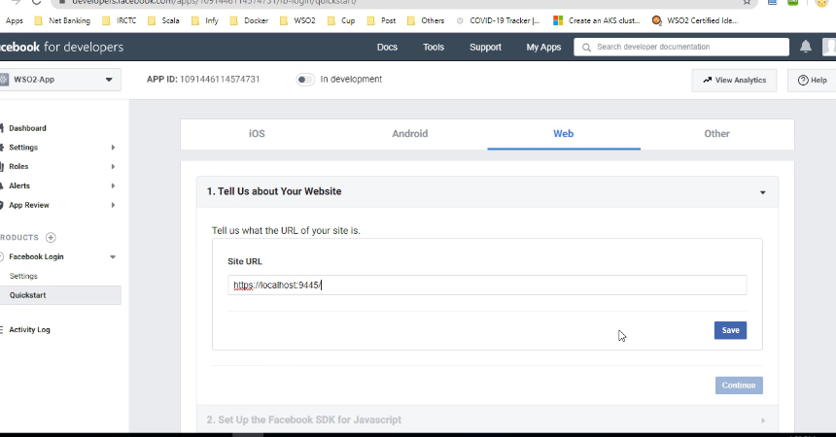Click the Scala bookmark folder icon
The height and width of the screenshot is (437, 836).
click(152, 20)
